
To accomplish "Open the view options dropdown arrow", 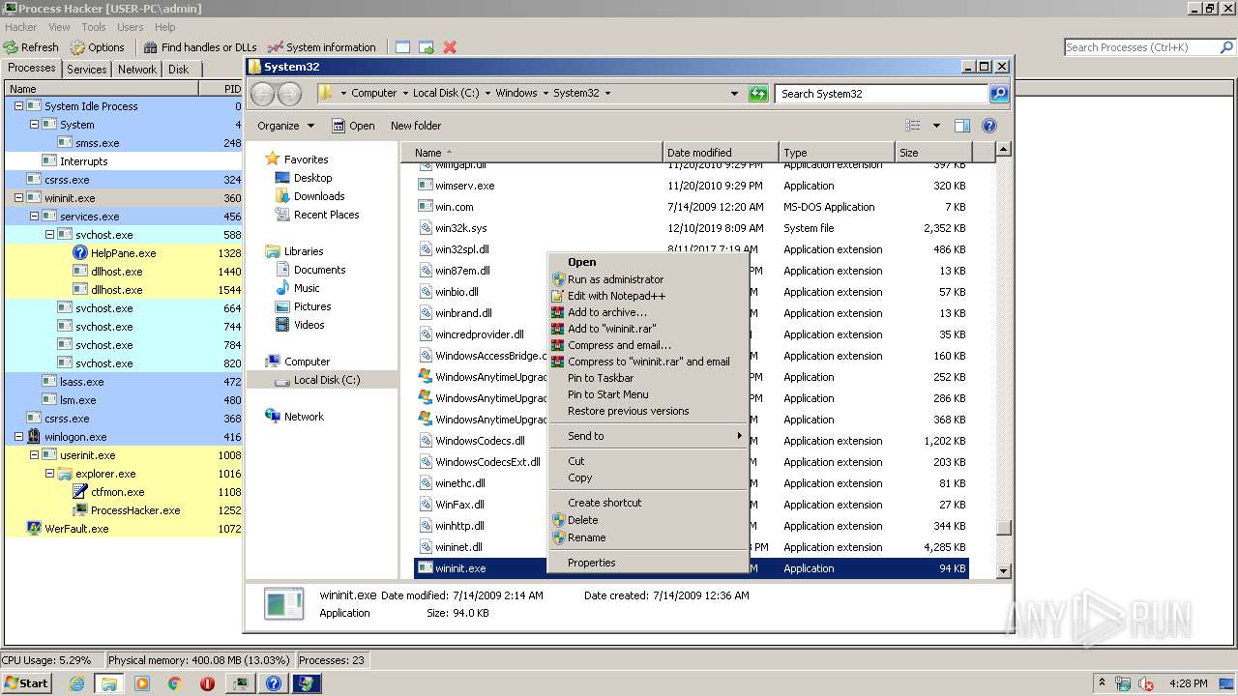I will coord(936,126).
